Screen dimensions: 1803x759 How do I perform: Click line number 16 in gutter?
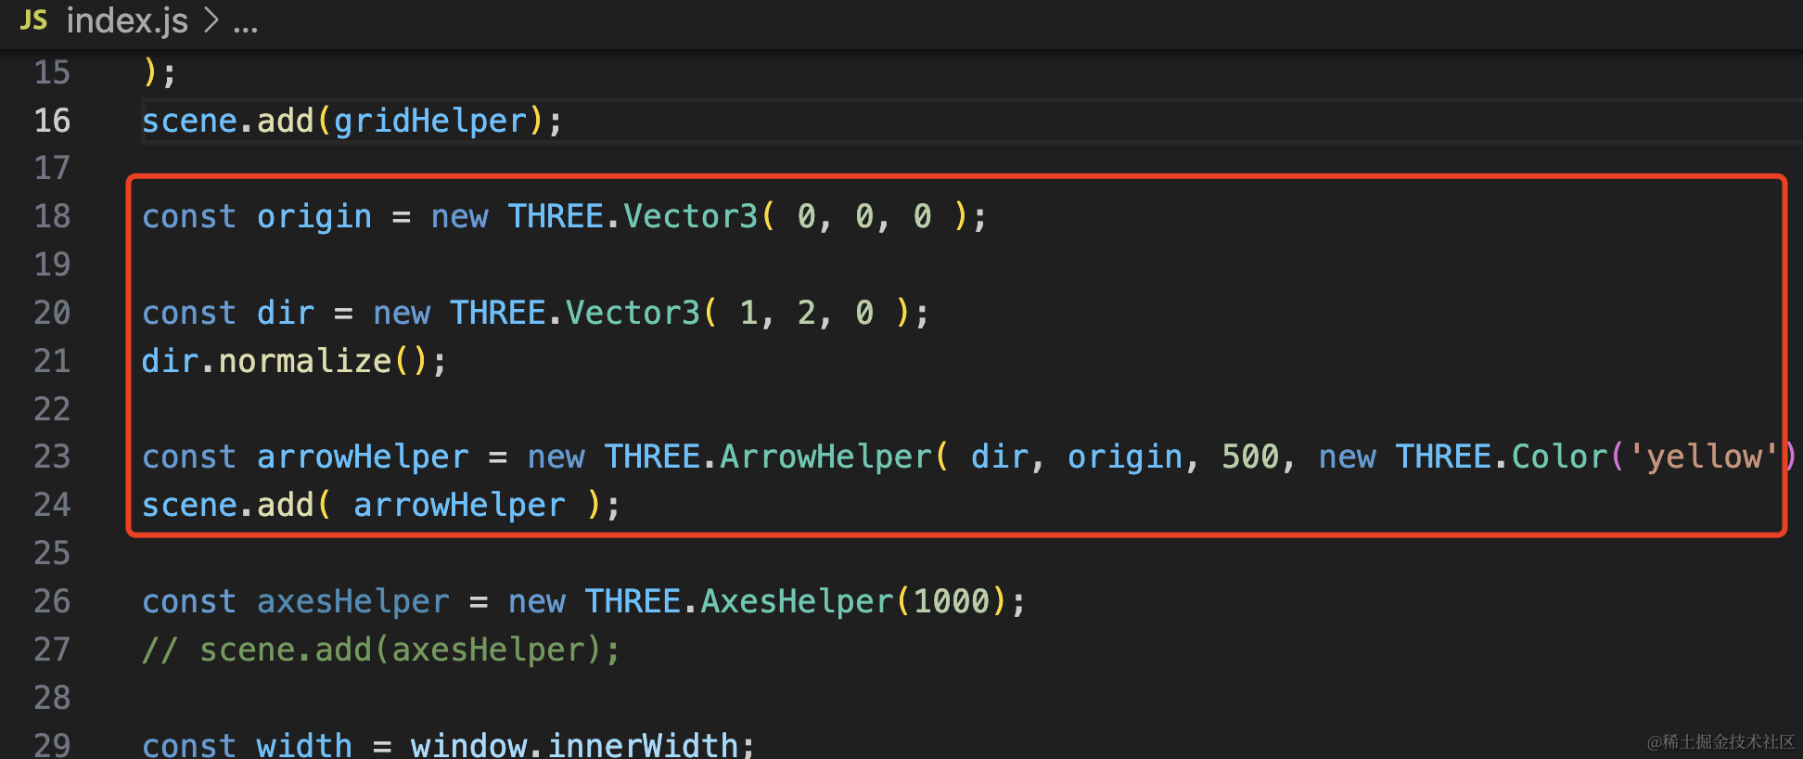click(x=52, y=121)
